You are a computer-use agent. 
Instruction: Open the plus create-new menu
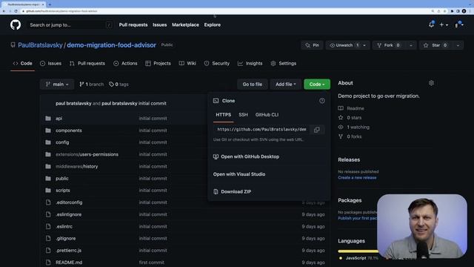(x=444, y=24)
